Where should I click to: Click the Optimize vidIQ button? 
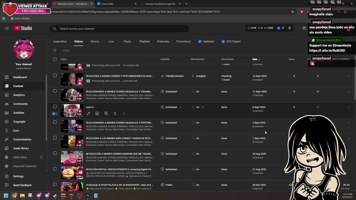(206, 41)
